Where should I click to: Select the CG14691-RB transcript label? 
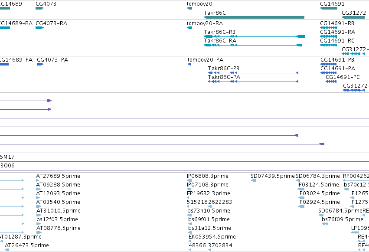point(337,23)
